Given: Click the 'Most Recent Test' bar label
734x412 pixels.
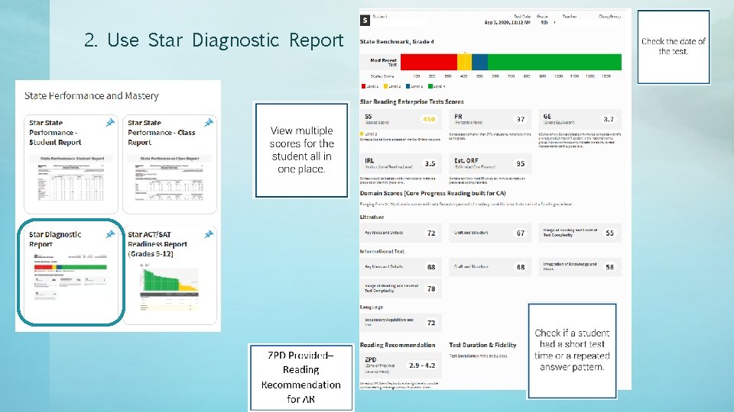Looking at the screenshot, I should click(383, 62).
